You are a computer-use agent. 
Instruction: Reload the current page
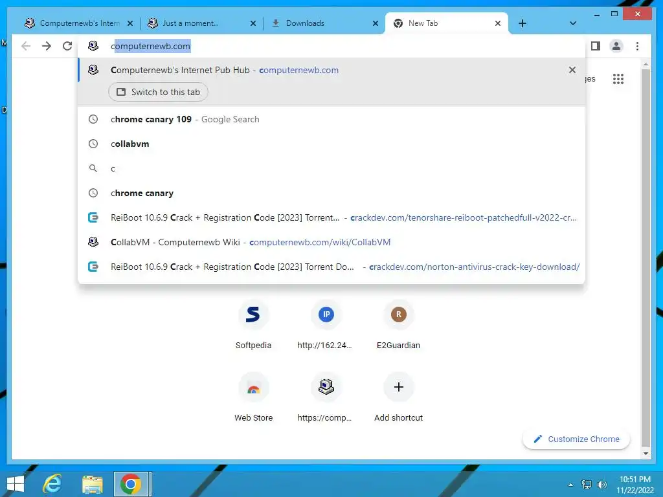pyautogui.click(x=67, y=46)
